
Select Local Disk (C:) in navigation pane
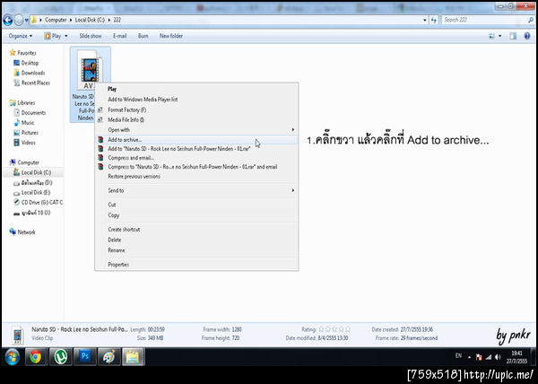[x=32, y=172]
